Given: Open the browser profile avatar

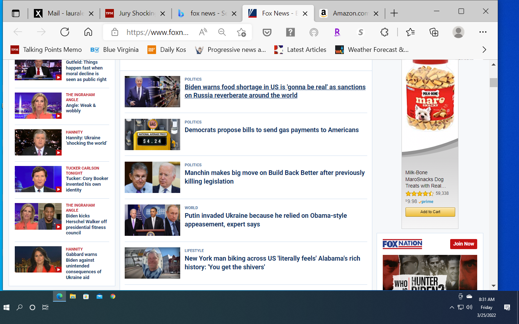Looking at the screenshot, I should point(458,32).
